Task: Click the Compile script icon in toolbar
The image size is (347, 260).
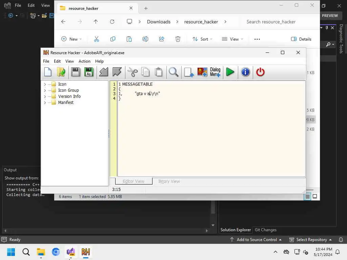Action: tap(103, 72)
